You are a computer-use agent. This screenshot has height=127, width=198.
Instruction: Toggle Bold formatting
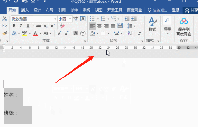tap(14, 26)
